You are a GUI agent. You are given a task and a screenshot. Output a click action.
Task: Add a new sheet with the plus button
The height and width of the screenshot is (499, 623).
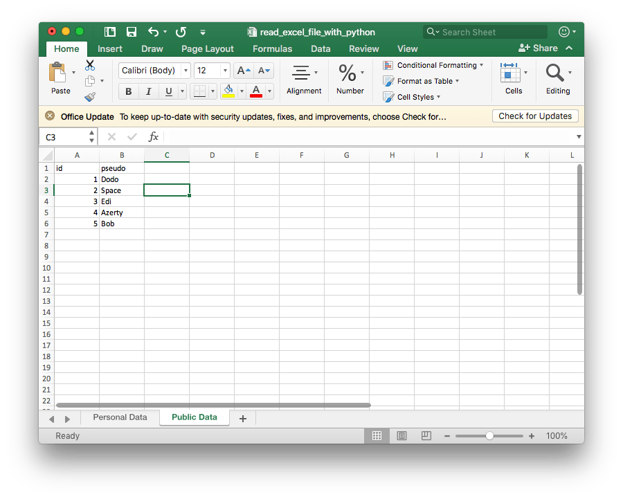pos(242,417)
